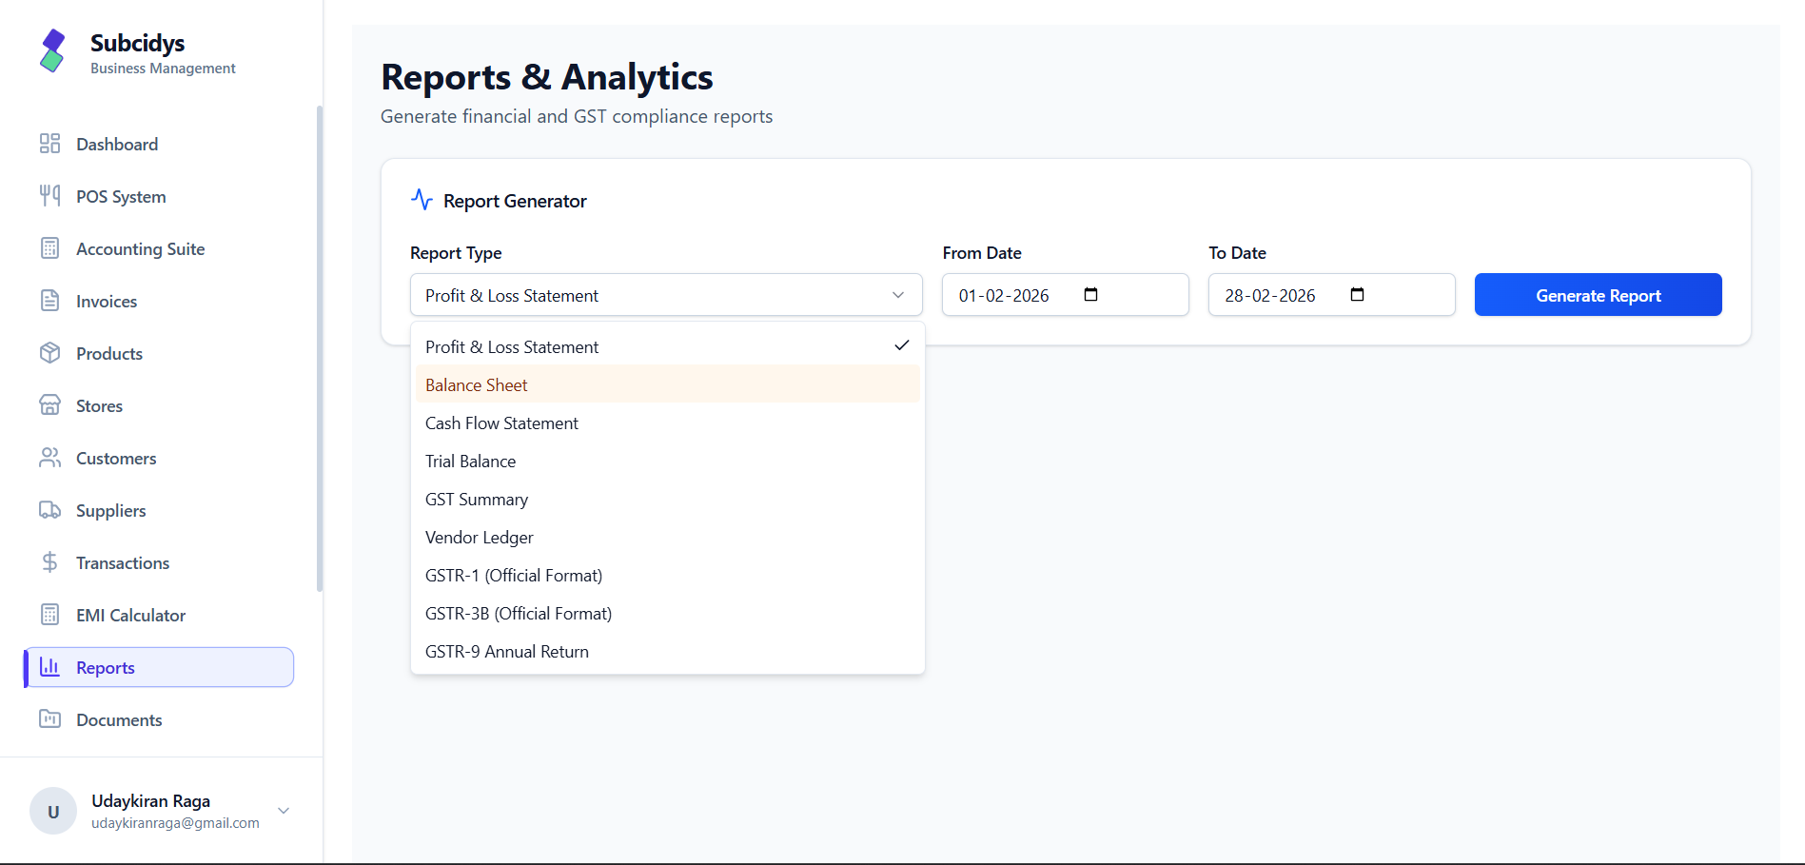The height and width of the screenshot is (865, 1805).
Task: Click the POS System utensils icon
Action: click(x=49, y=196)
